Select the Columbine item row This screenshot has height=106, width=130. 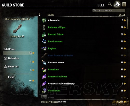pyautogui.click(x=84, y=70)
